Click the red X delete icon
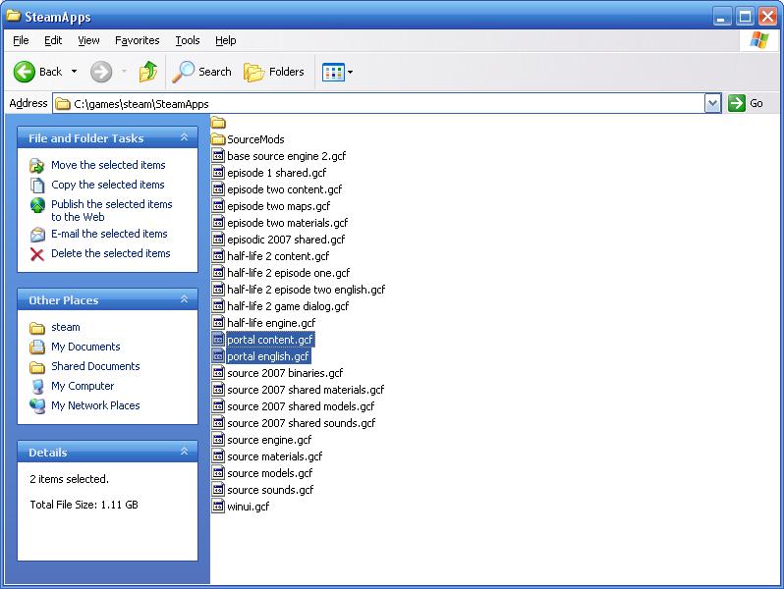 (x=37, y=254)
